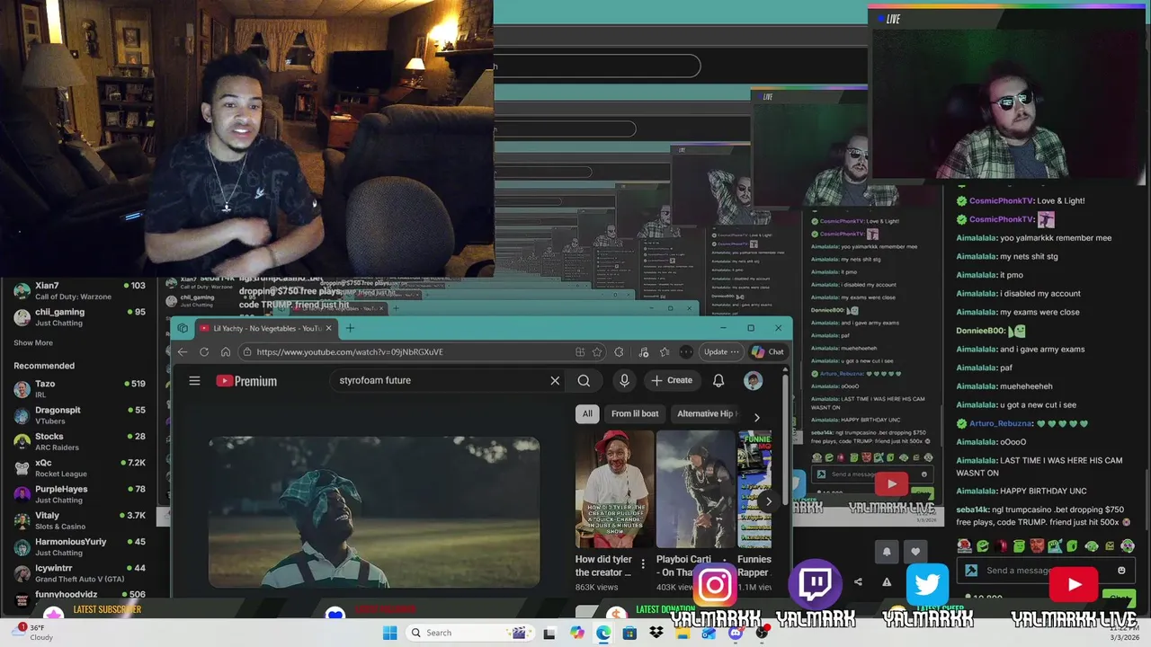Open OBS Studio on taskbar
Viewport: 1151px width, 647px height.
coord(763,633)
